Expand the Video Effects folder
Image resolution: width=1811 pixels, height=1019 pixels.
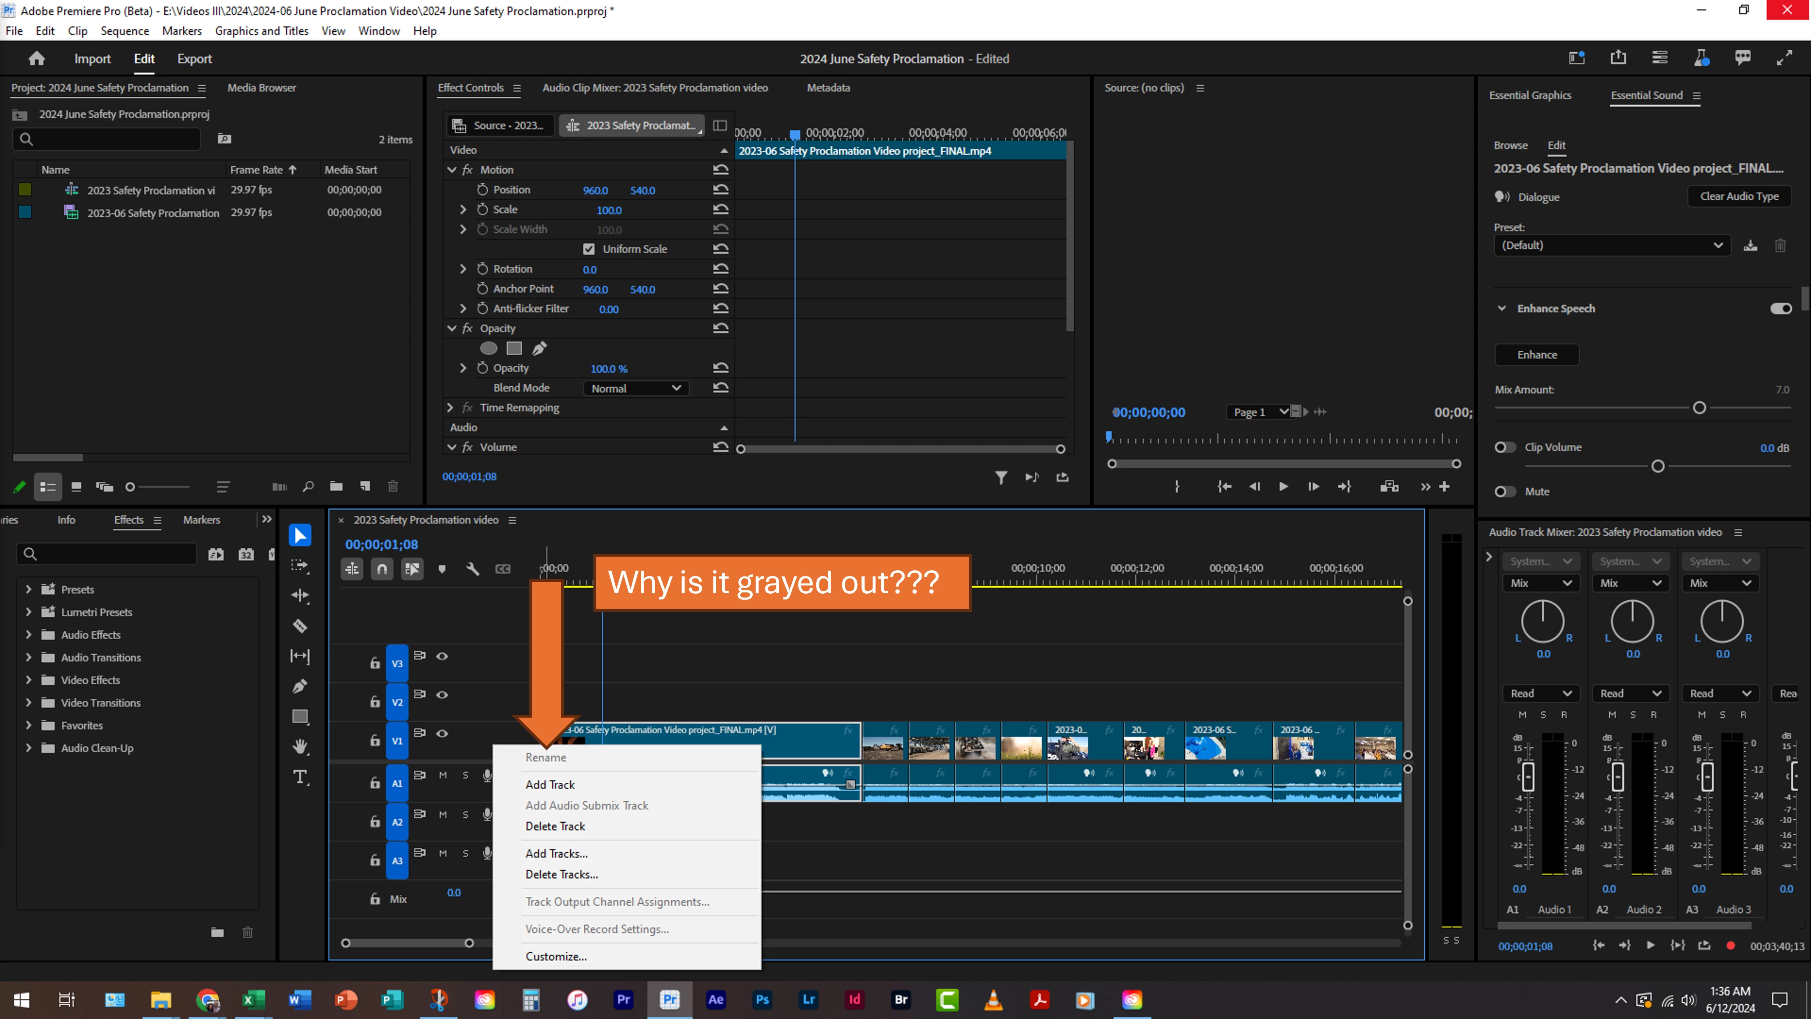pyautogui.click(x=29, y=680)
